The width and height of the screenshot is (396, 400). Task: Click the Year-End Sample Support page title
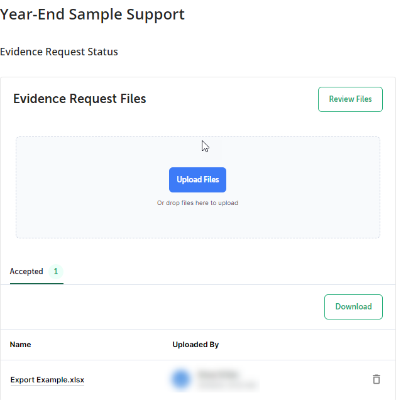[92, 14]
